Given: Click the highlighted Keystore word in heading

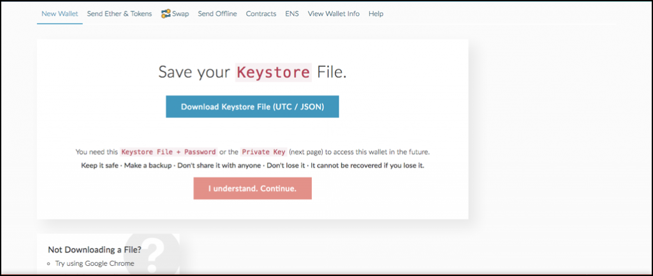Looking at the screenshot, I should click(273, 72).
